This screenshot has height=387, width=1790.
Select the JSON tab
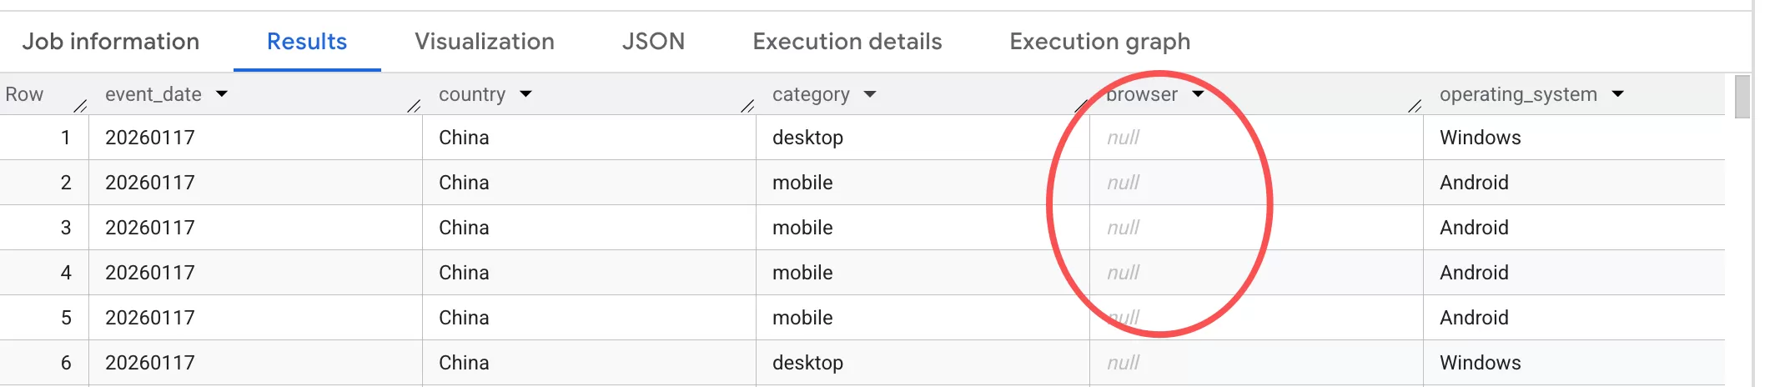(x=653, y=42)
